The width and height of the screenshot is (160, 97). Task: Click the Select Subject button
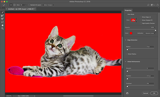click(x=48, y=5)
